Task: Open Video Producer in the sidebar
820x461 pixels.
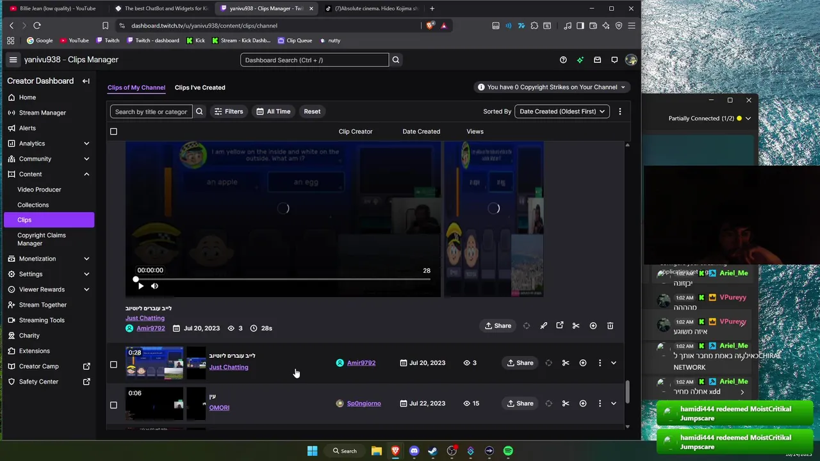Action: 39,190
